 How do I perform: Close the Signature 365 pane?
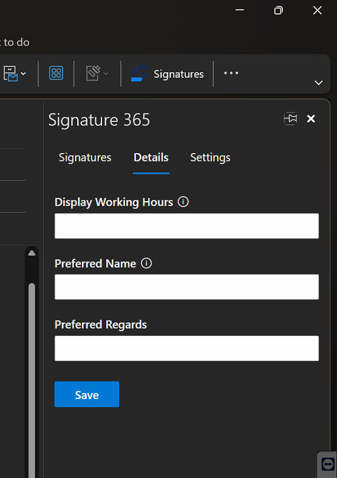point(311,118)
